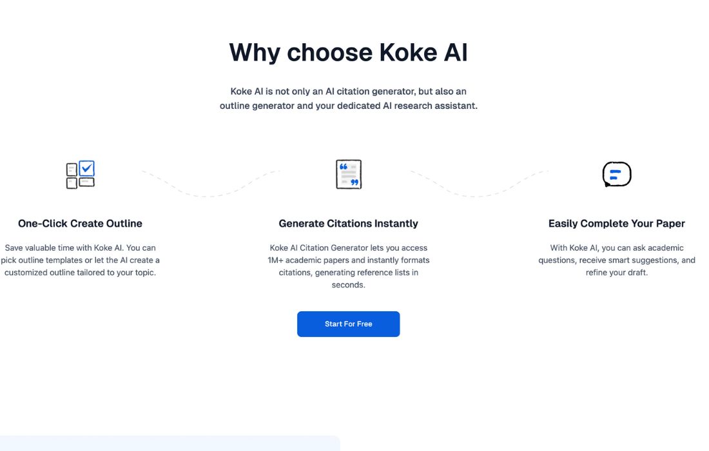
Task: Click the "reference lists" phrase in the citations text
Action: (x=382, y=273)
